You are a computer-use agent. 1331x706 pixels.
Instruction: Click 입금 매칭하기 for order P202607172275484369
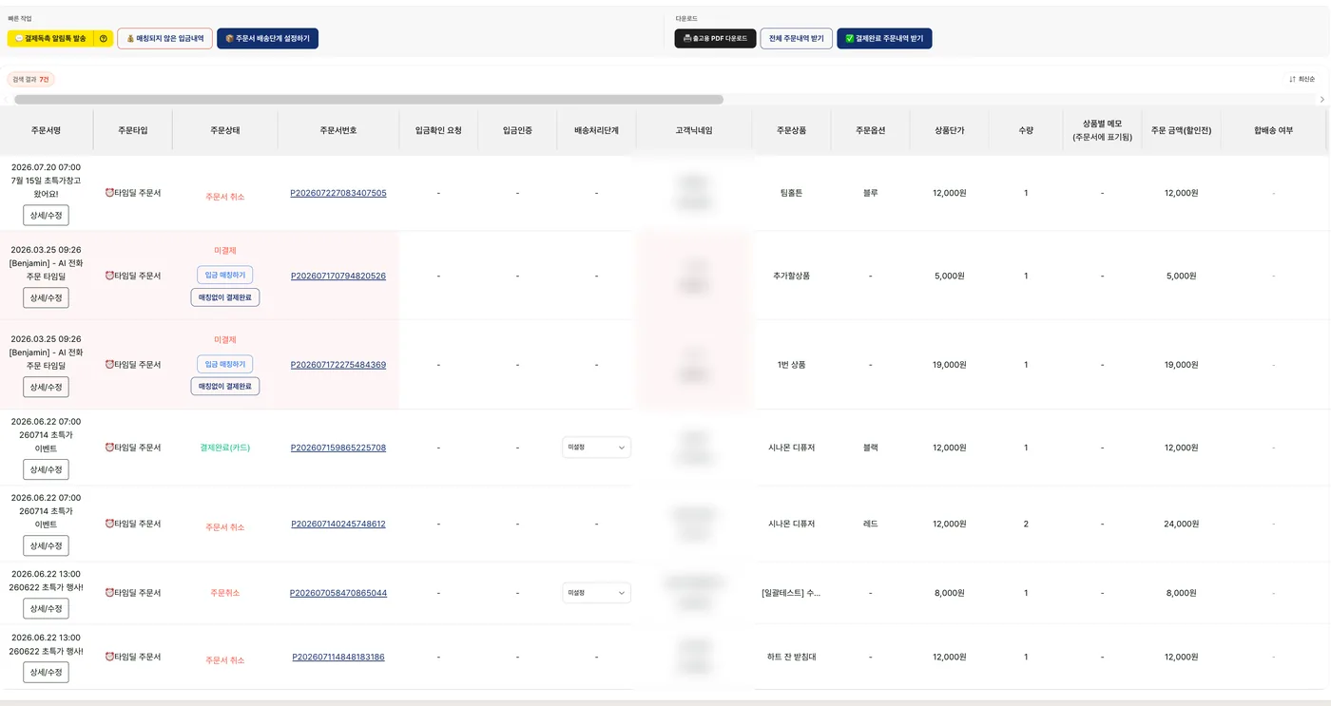[225, 364]
